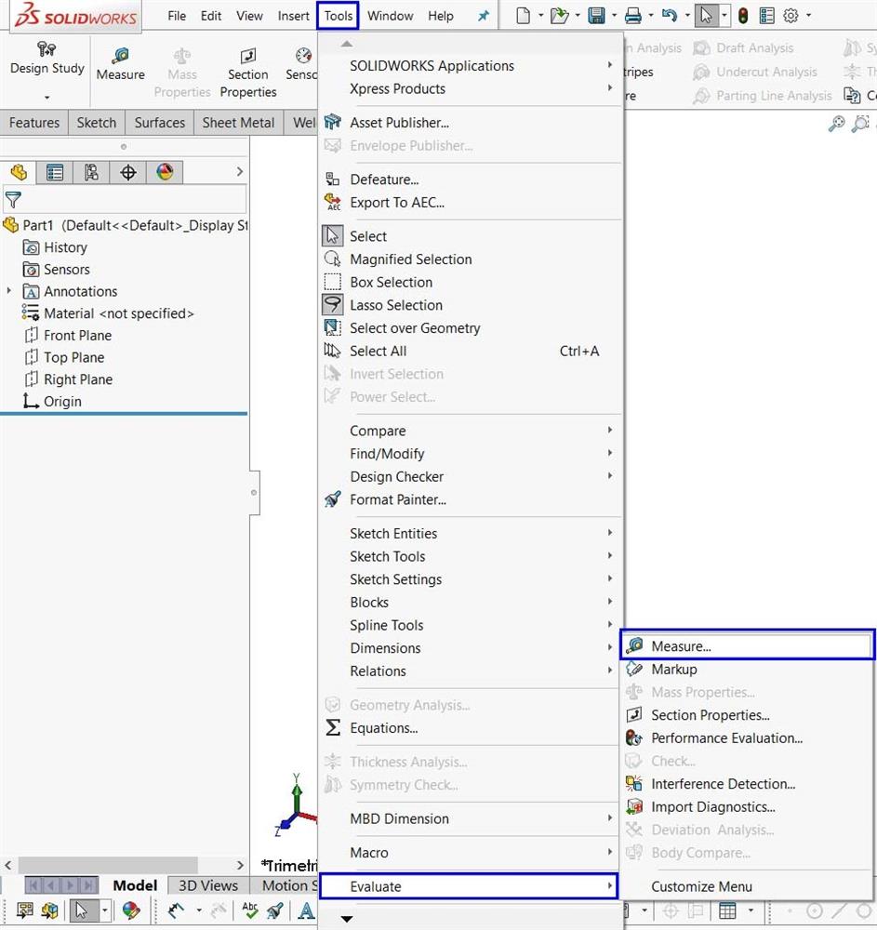Click the Open file icon
877x930 pixels.
pos(559,16)
